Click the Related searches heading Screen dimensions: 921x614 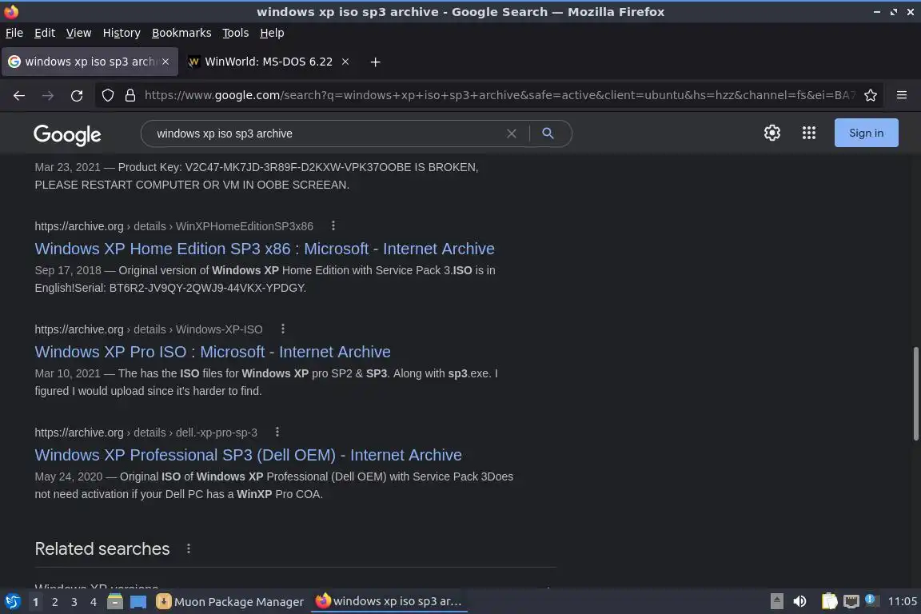(x=102, y=548)
